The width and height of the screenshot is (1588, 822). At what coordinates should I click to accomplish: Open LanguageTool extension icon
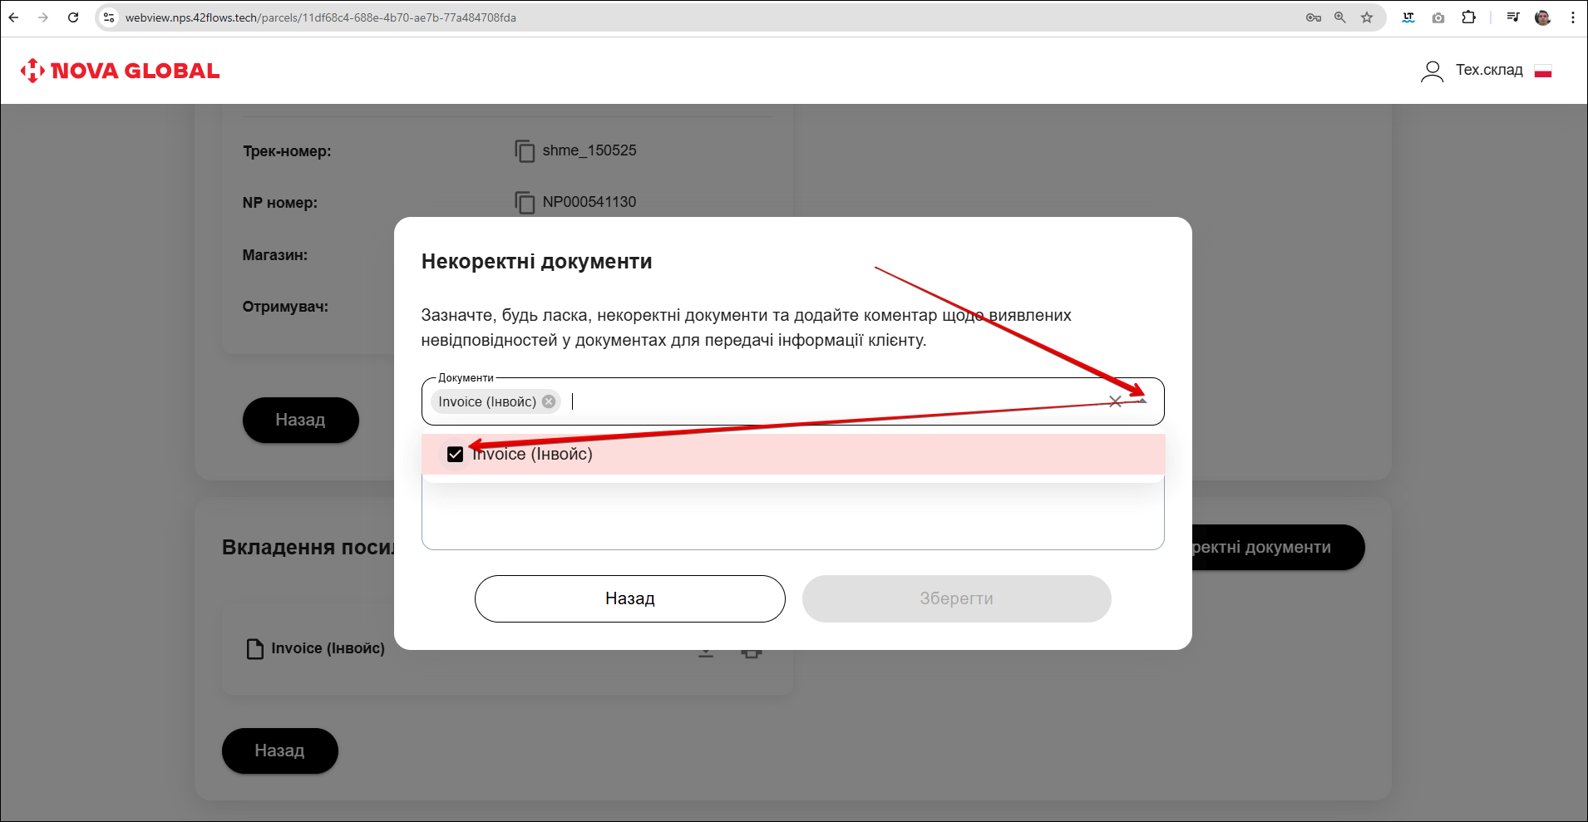point(1408,17)
